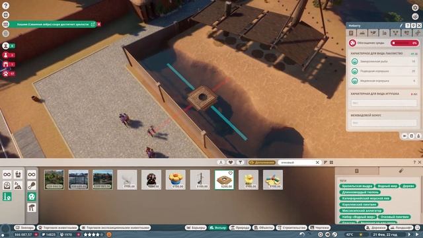This screenshot has height=238, width=423.
Task: Click the enrichment 0% progress bar
Action: point(404,43)
